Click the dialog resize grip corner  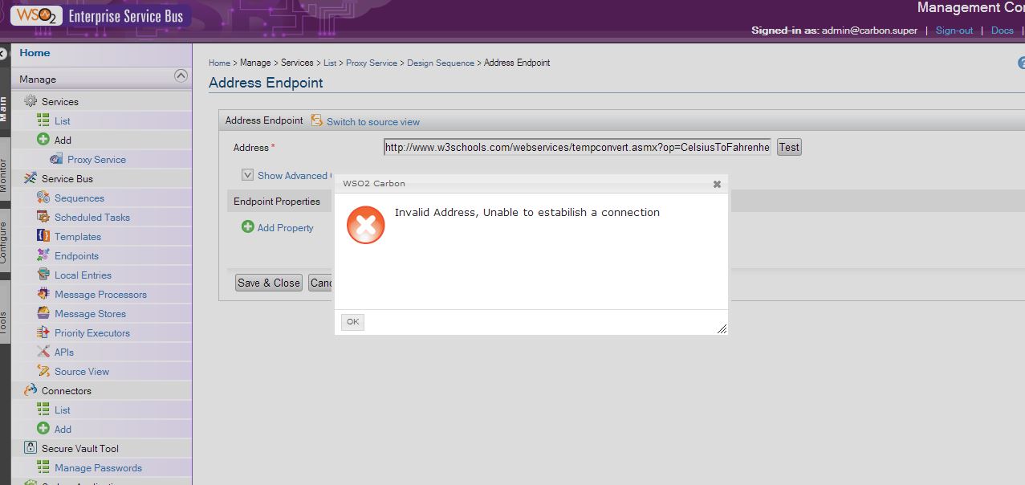[x=722, y=328]
